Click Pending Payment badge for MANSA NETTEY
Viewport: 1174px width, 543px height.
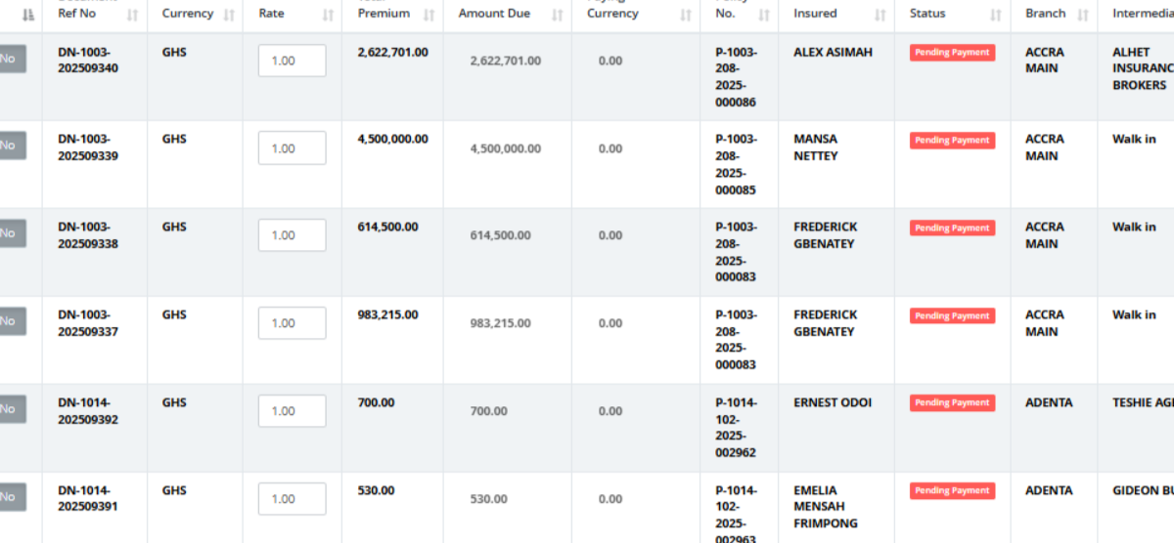coord(952,140)
